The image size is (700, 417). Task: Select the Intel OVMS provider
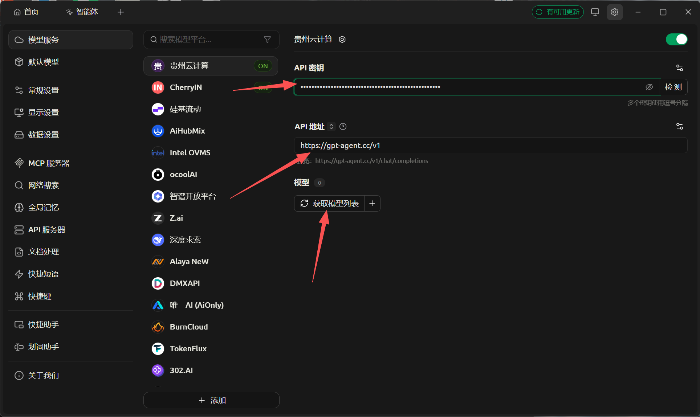pyautogui.click(x=211, y=153)
